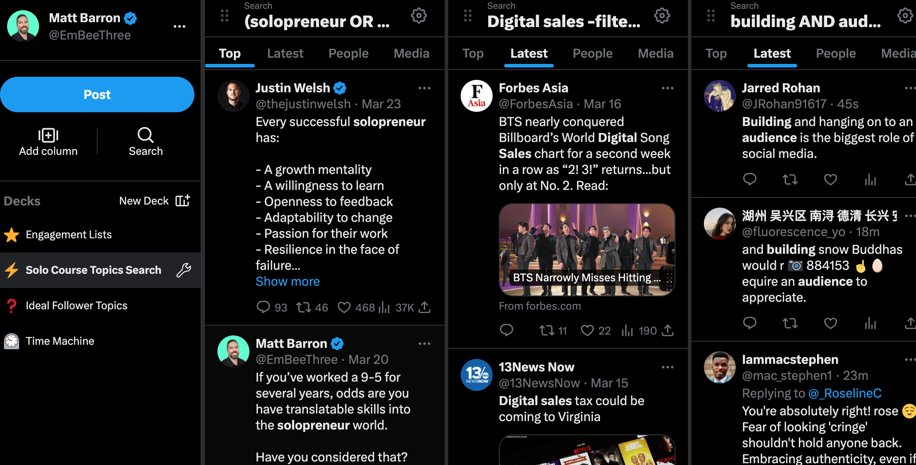The height and width of the screenshot is (465, 916).
Task: Open wrench settings for Solo Course Topics Search
Action: coord(184,270)
